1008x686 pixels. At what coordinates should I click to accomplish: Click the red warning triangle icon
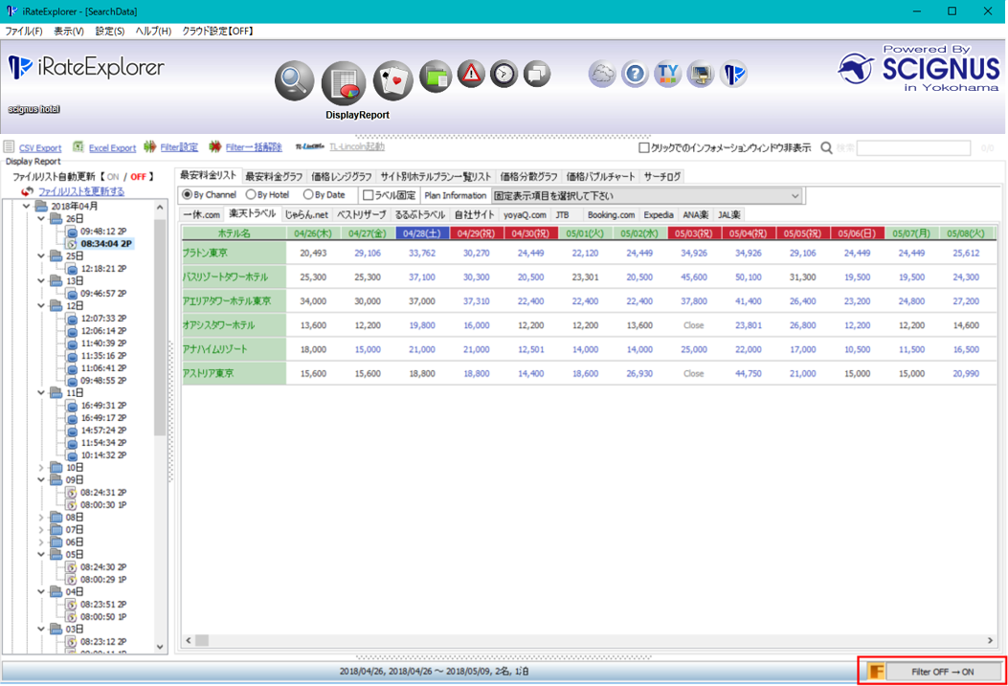click(x=471, y=75)
